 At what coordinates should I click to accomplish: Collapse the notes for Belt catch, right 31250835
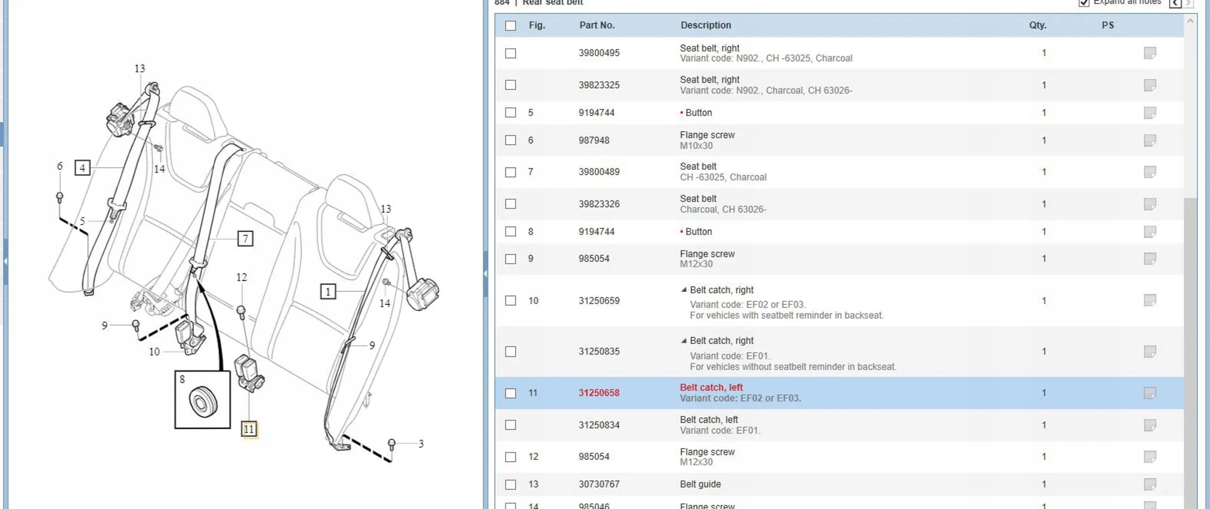click(683, 341)
